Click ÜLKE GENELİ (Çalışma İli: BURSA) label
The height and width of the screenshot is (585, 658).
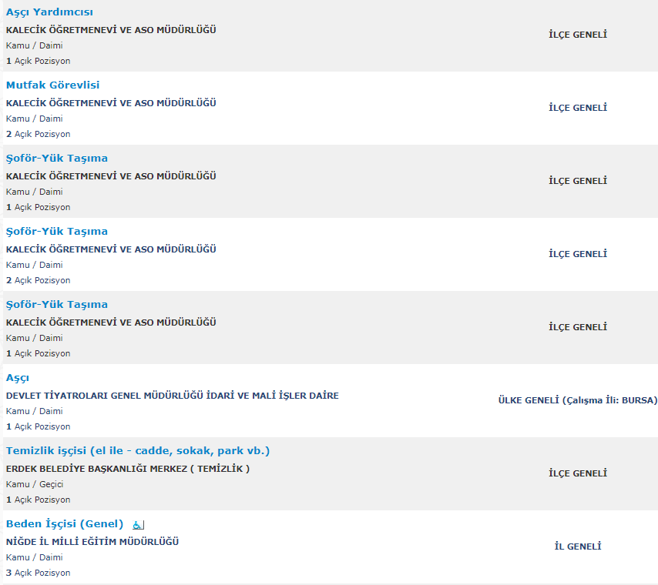point(578,400)
